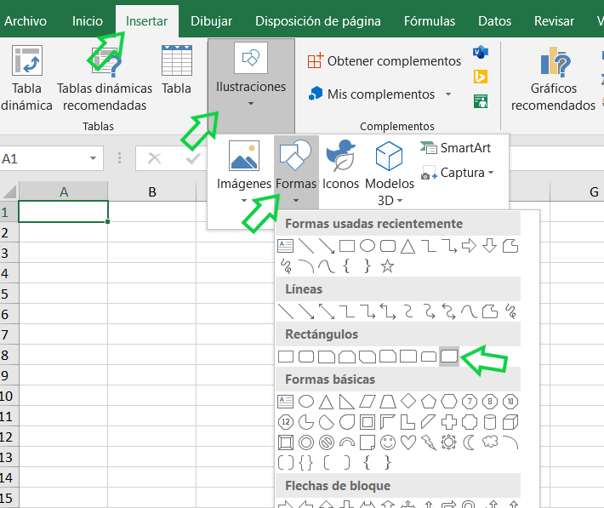Choose lightning bolt shape

tap(429, 442)
